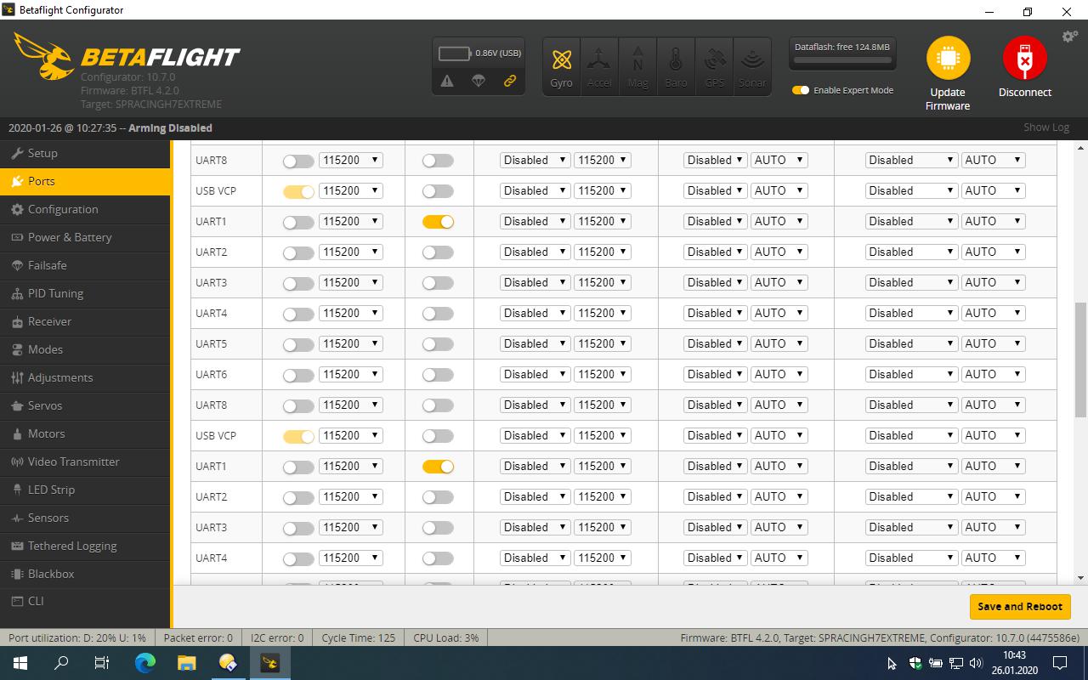
Task: Open the UART1 baud rate dropdown
Action: (351, 221)
